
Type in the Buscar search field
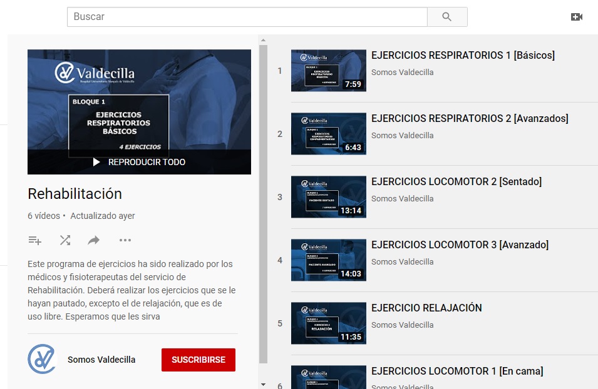click(247, 17)
